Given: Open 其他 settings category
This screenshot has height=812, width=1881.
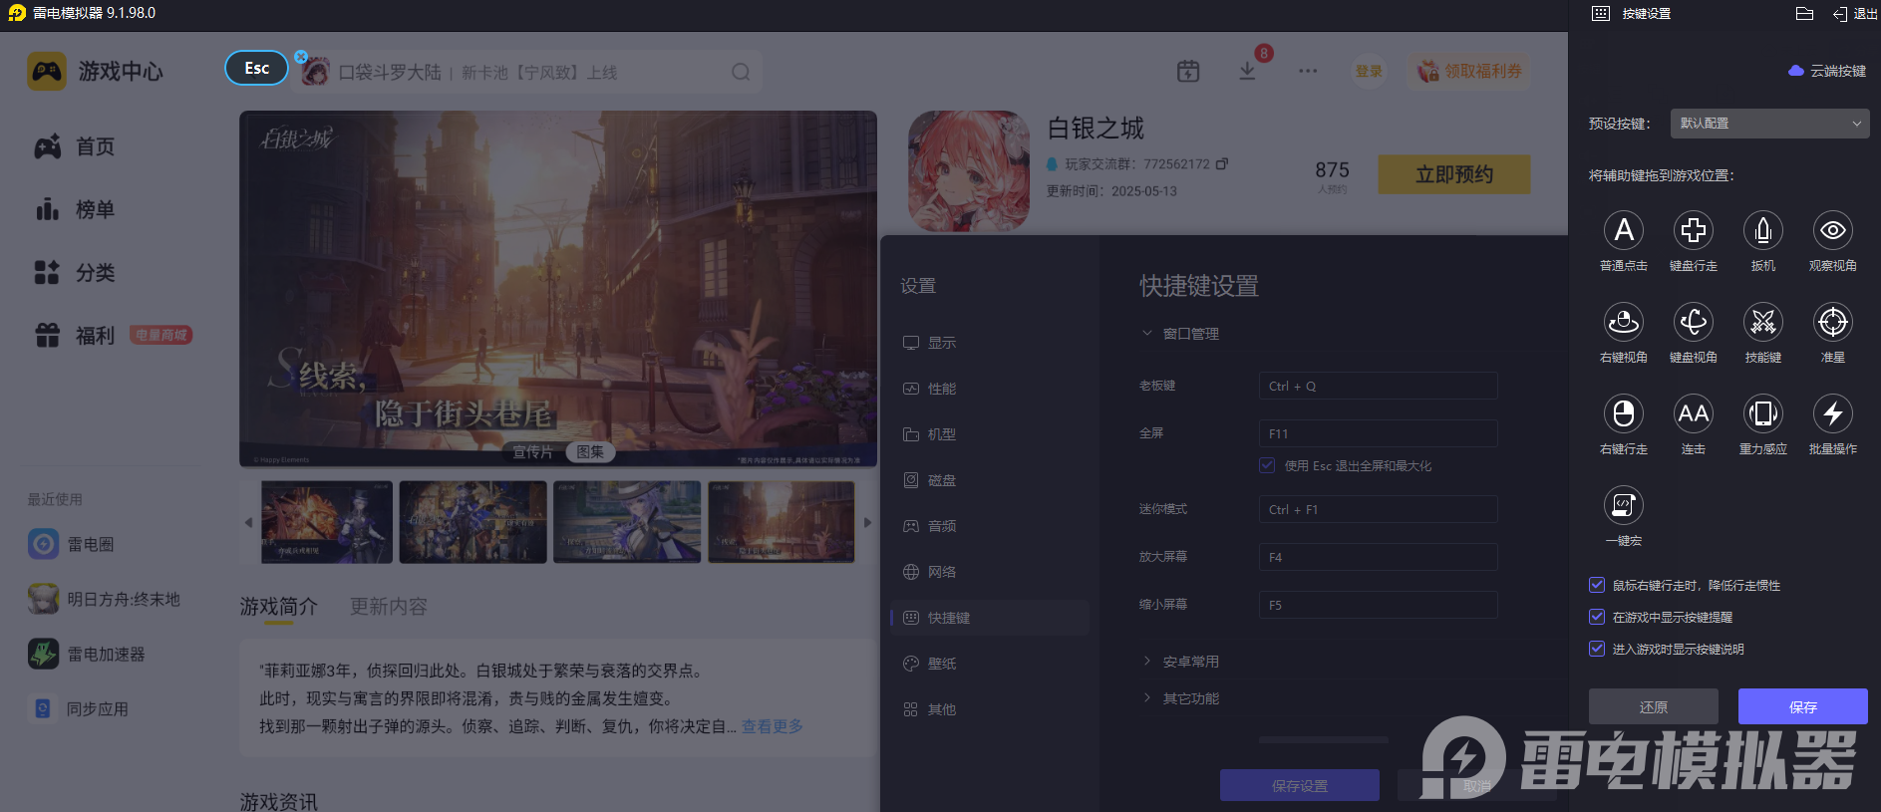Looking at the screenshot, I should click(989, 709).
